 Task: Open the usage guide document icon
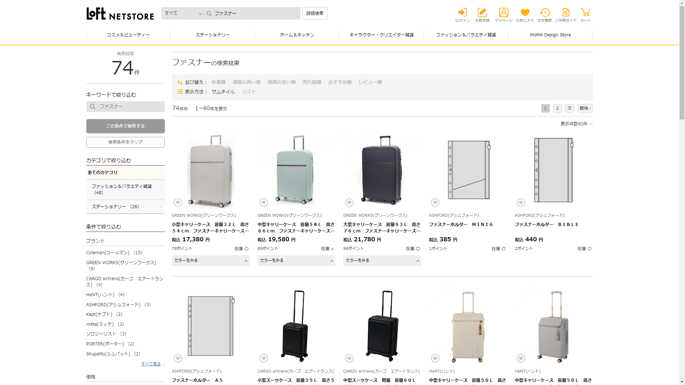[x=565, y=13]
